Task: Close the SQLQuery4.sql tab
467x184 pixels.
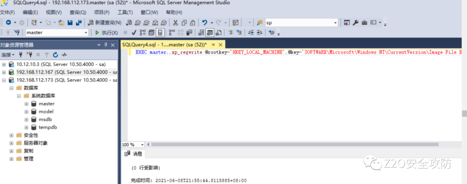Action: (x=221, y=45)
